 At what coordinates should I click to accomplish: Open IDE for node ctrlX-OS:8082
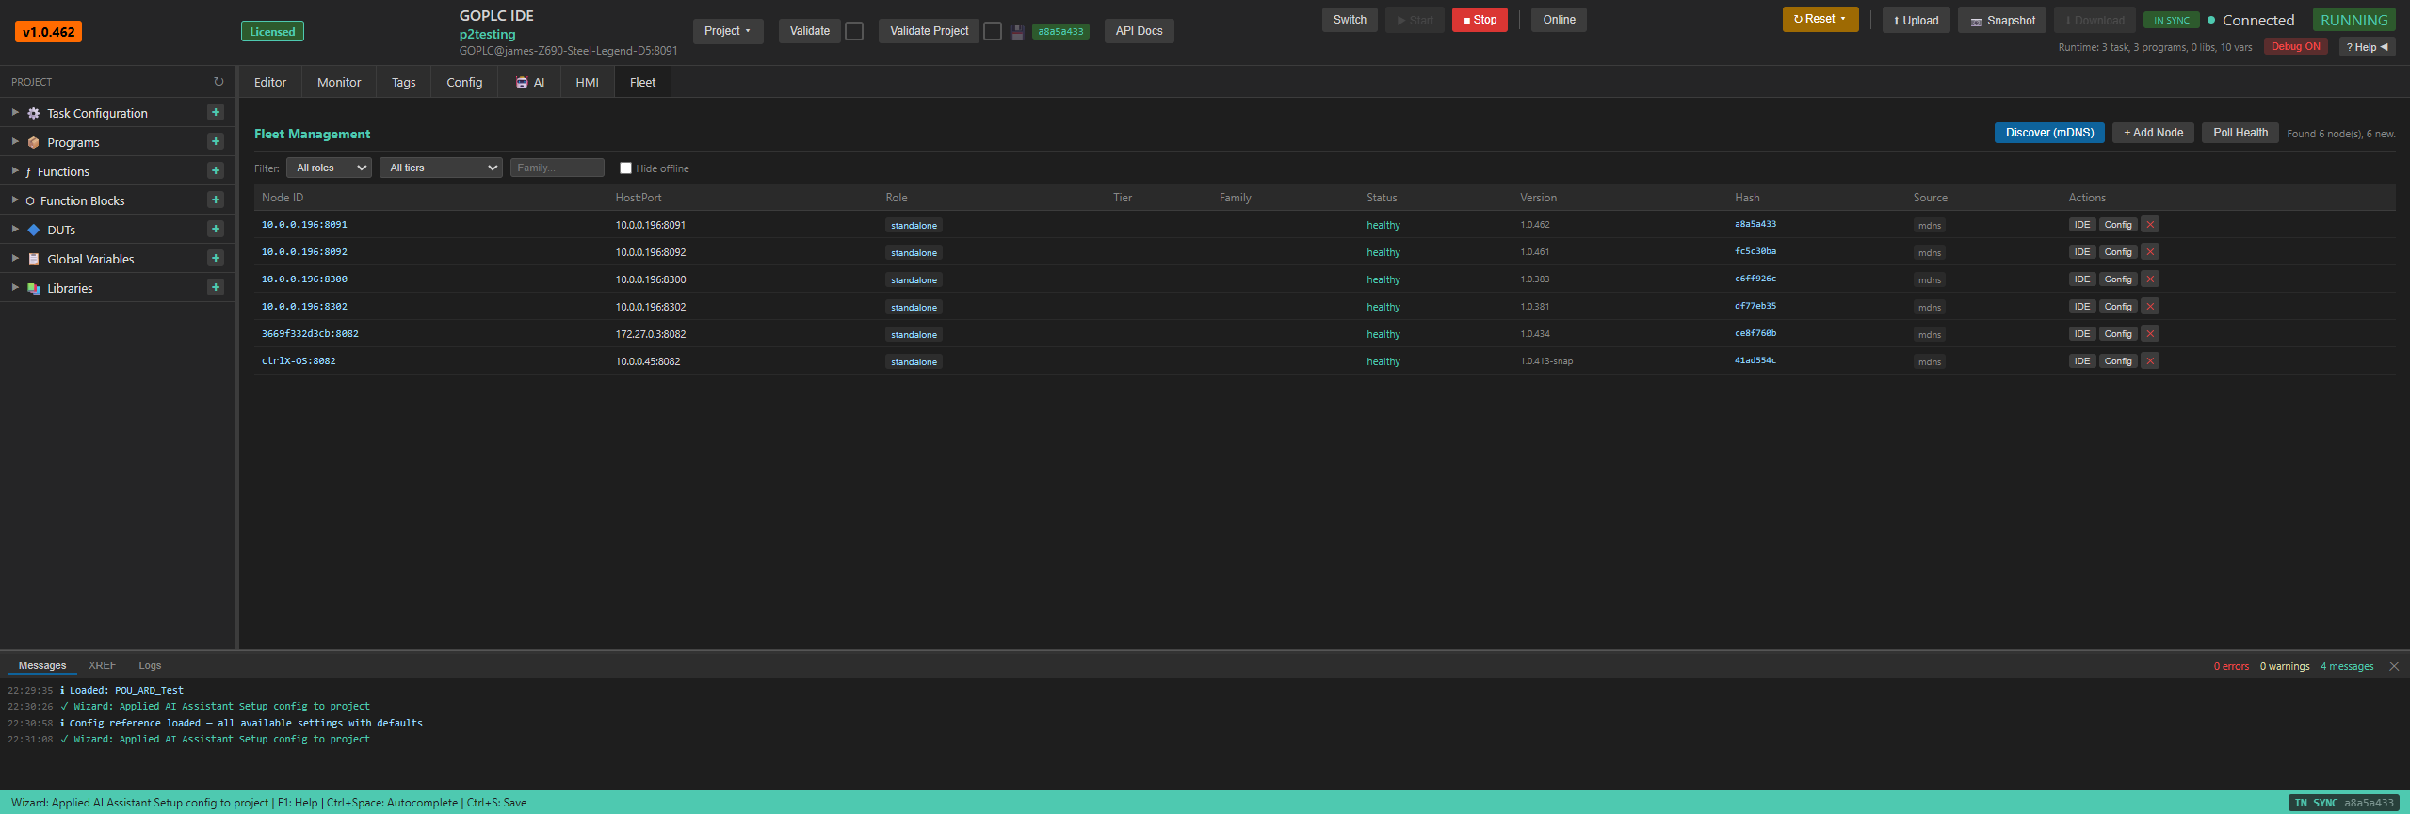click(x=2081, y=360)
